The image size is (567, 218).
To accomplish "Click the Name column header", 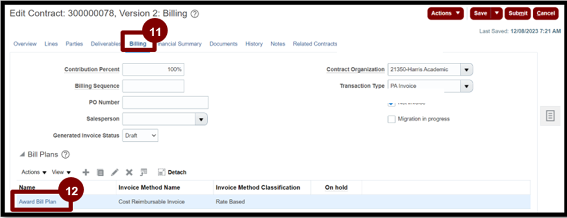I will pos(27,188).
